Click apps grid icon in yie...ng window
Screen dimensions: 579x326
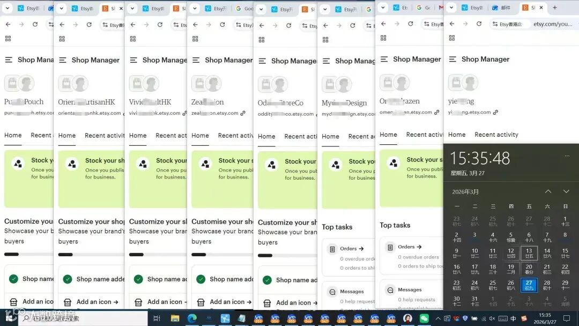(x=452, y=38)
